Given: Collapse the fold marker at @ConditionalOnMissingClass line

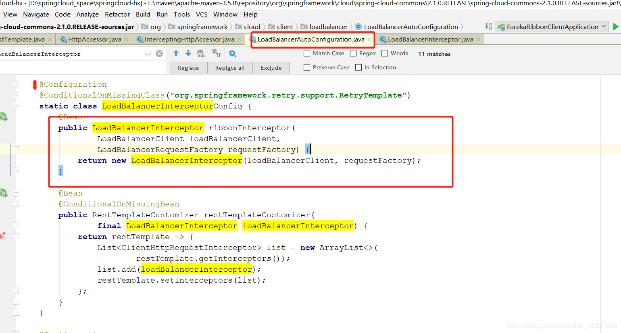Looking at the screenshot, I should click(16, 95).
